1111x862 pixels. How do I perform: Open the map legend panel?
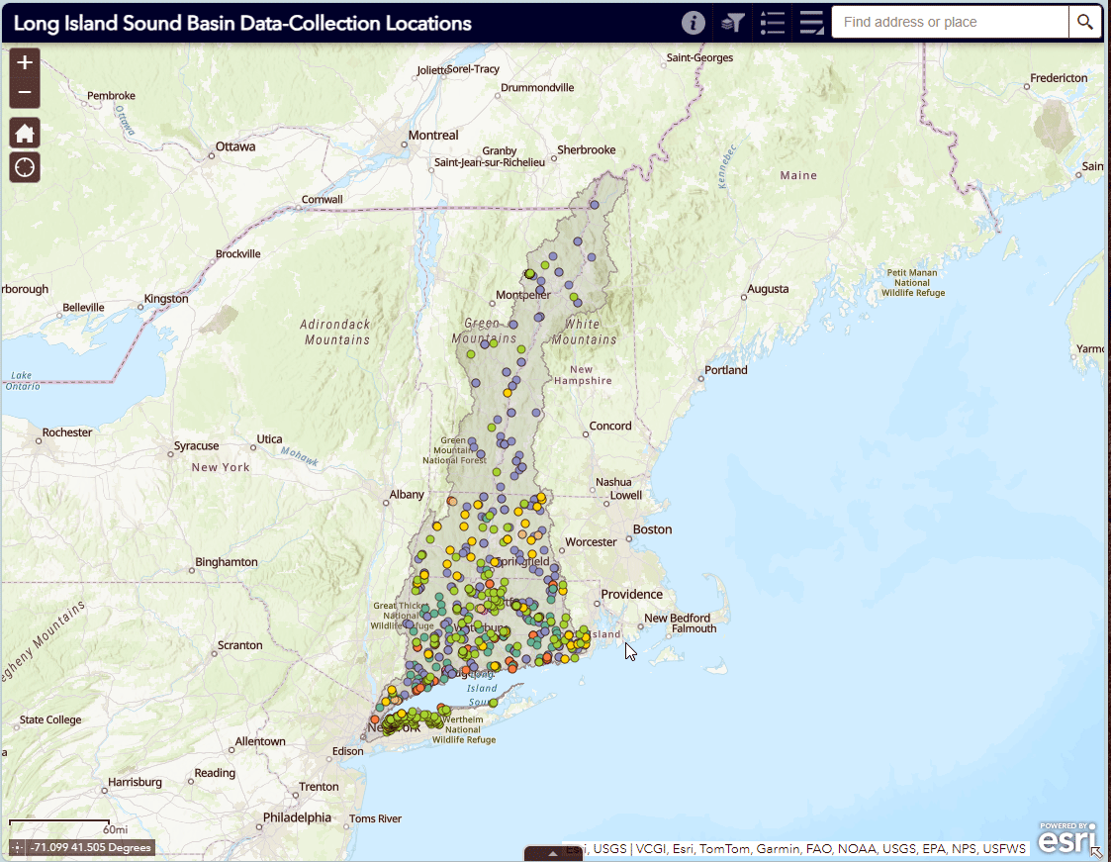coord(772,22)
